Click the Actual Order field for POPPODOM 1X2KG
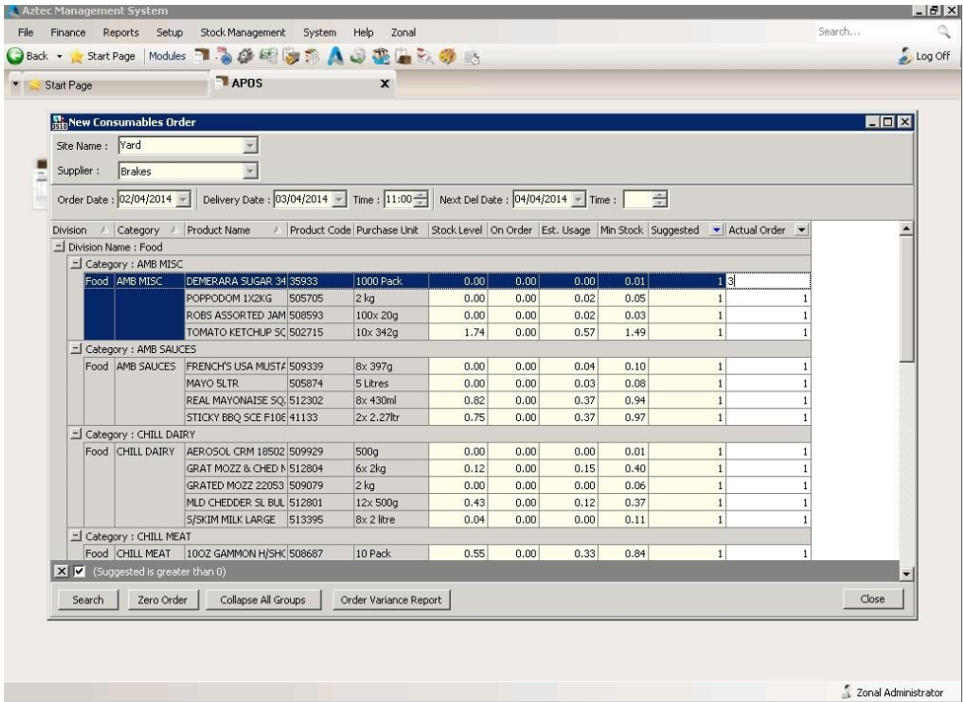Image resolution: width=963 pixels, height=702 pixels. point(768,298)
